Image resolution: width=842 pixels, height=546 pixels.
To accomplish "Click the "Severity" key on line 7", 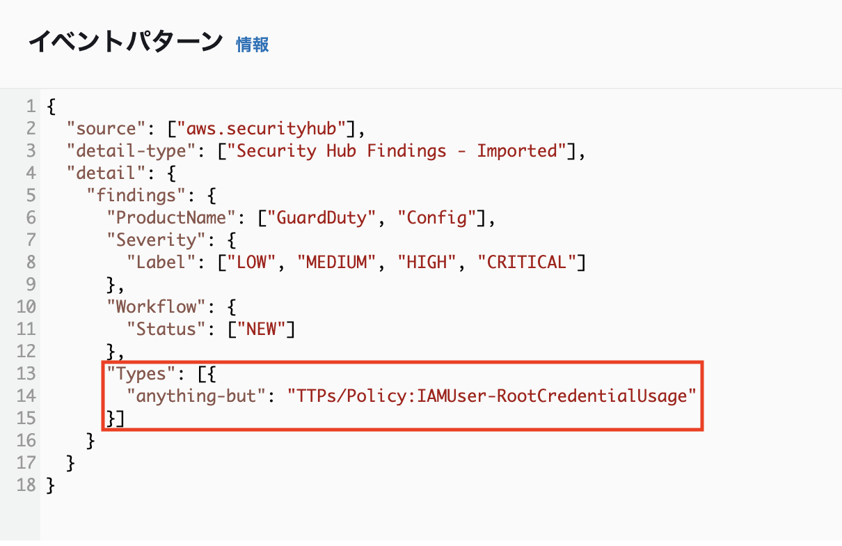I will click(152, 240).
